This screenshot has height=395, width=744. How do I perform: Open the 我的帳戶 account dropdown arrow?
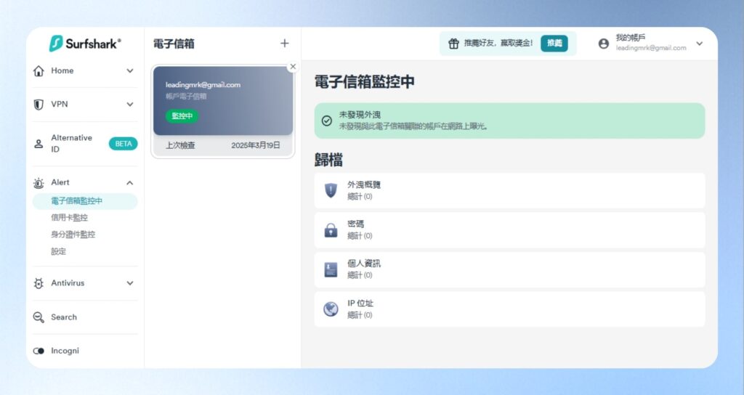click(x=700, y=44)
